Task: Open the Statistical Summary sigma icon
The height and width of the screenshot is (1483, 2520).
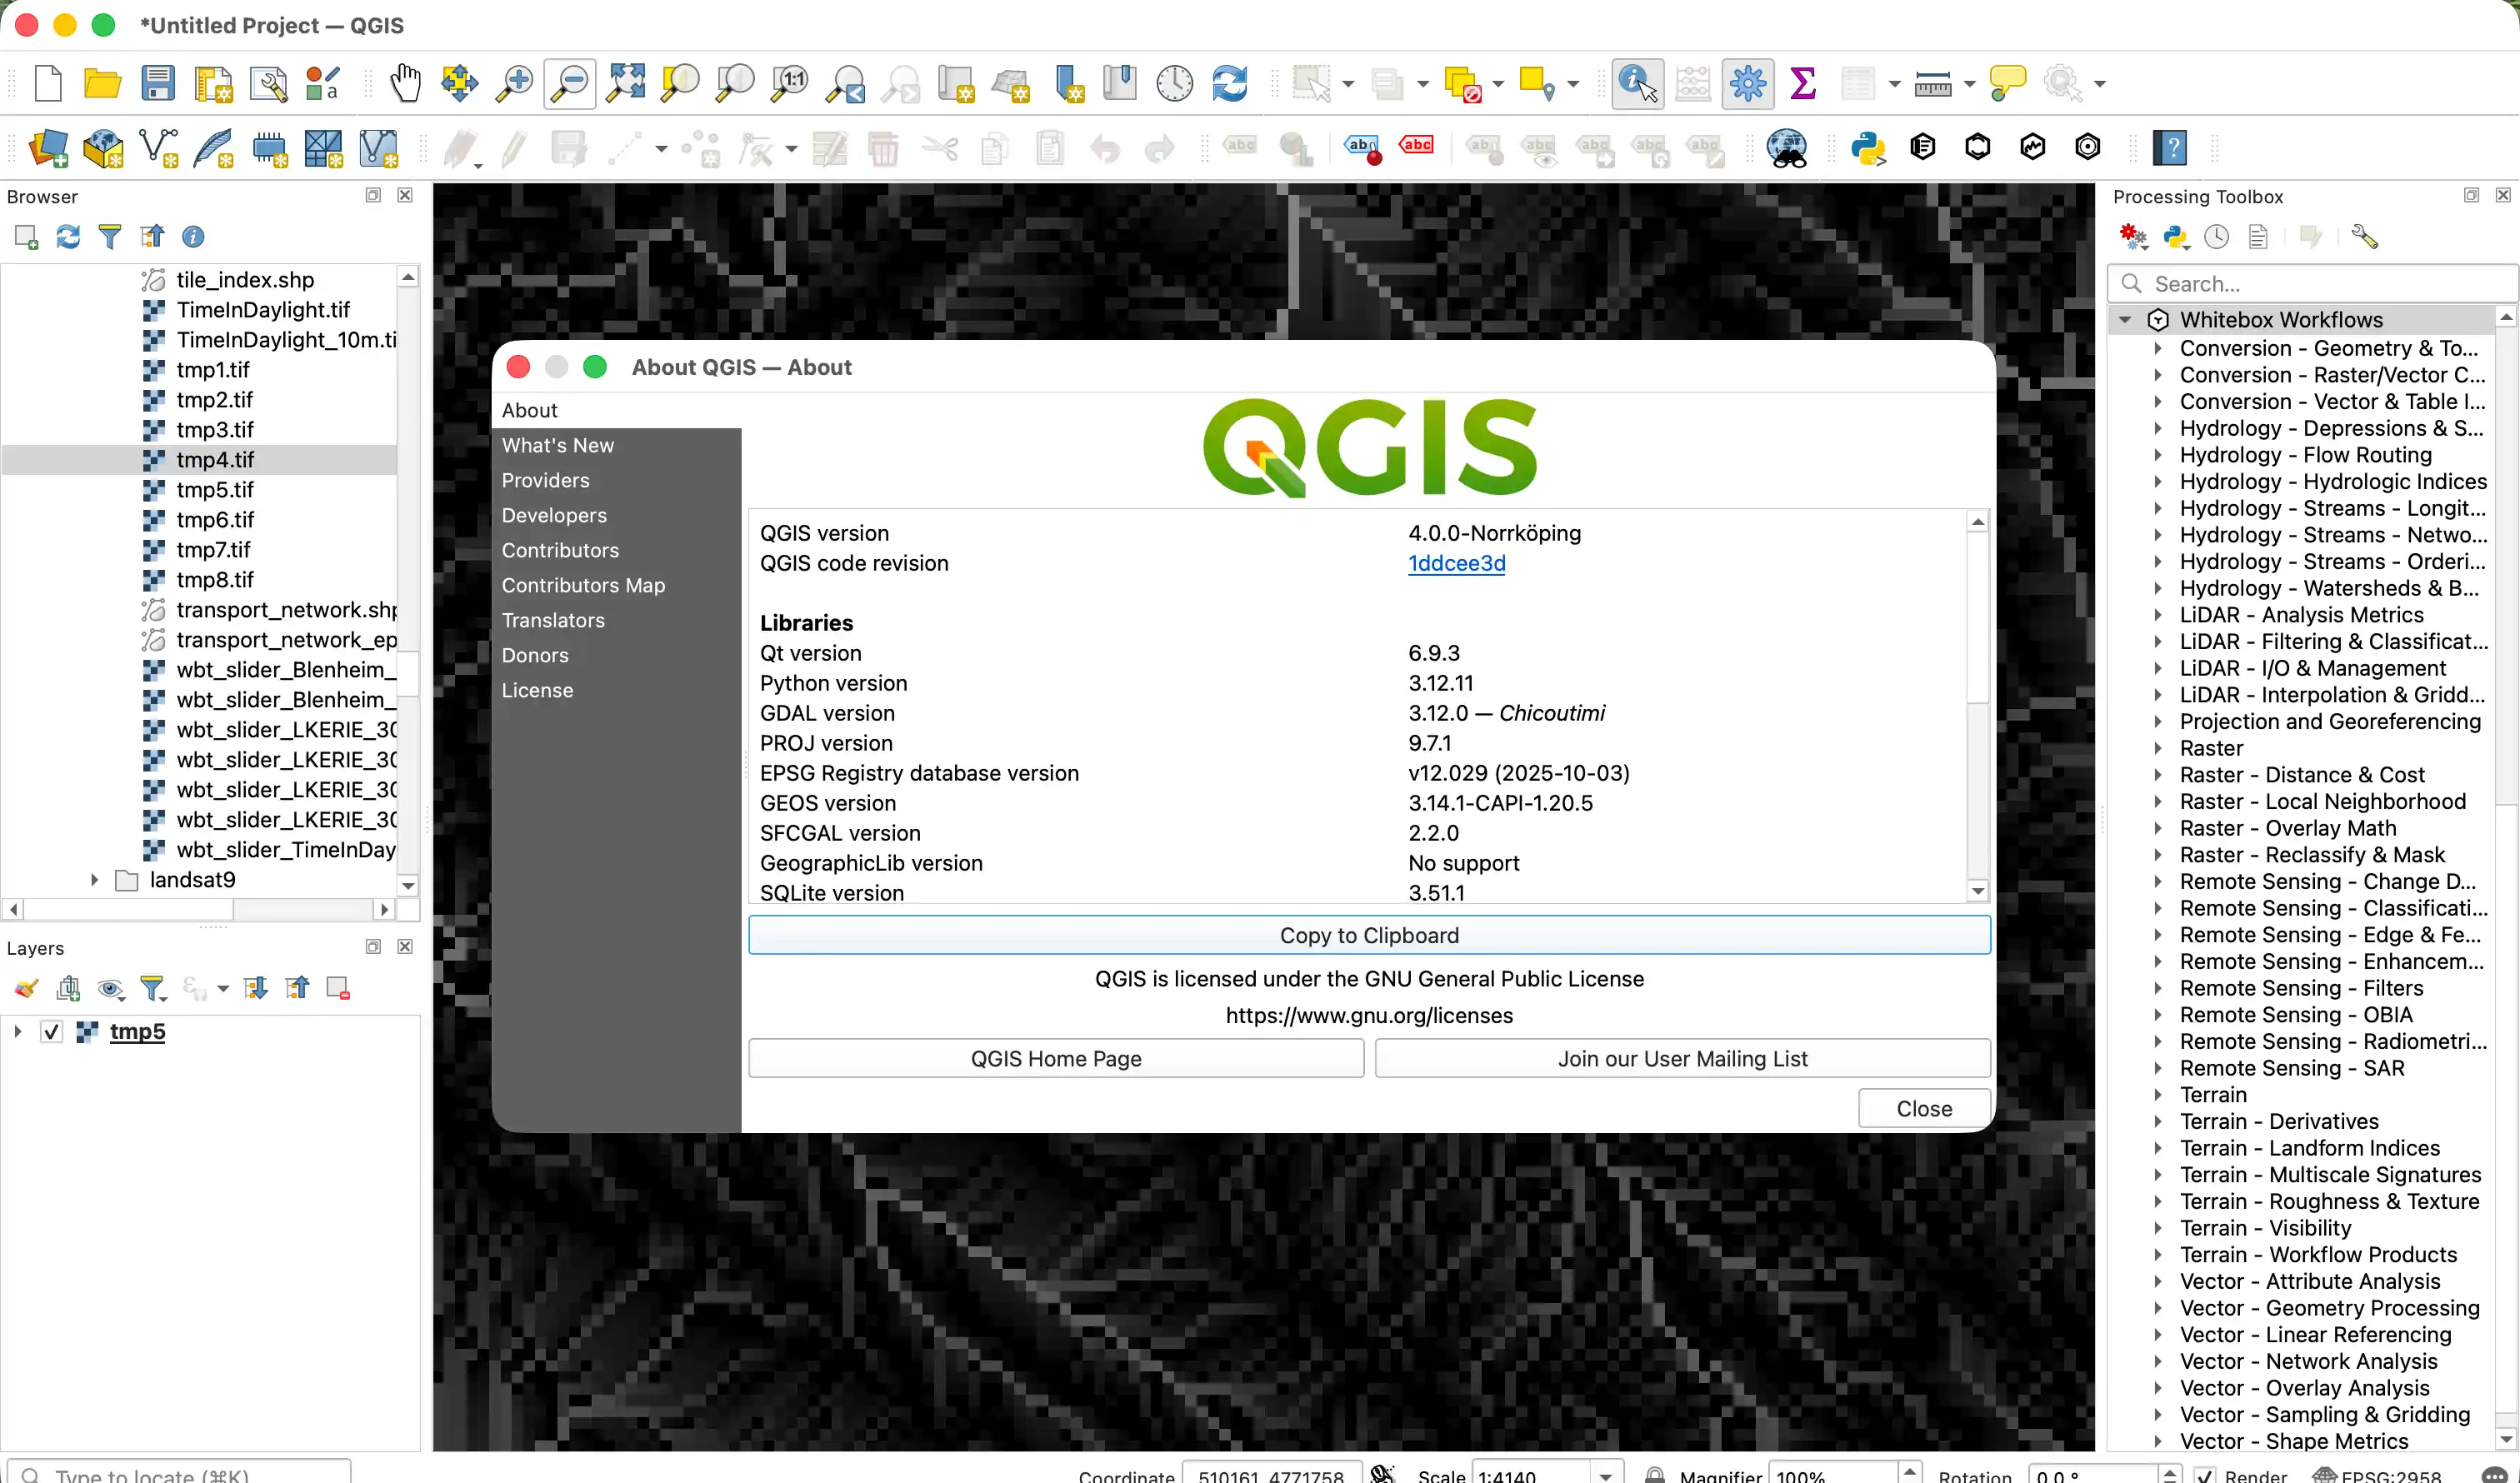Action: (x=1802, y=83)
